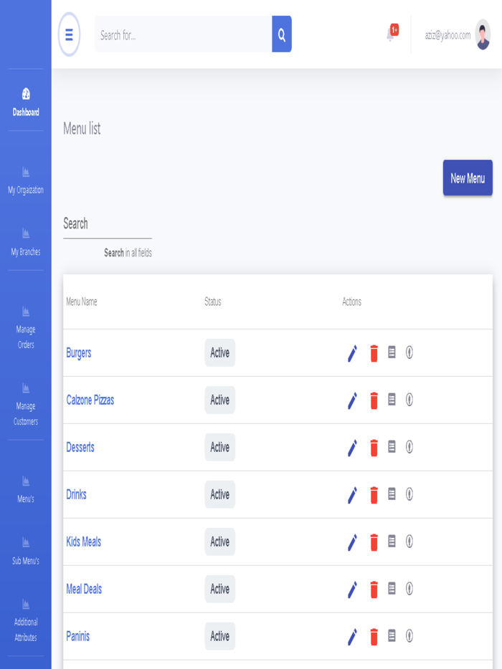Click the edit pencil icon for Kids Meals
502x669 pixels.
coord(351,542)
